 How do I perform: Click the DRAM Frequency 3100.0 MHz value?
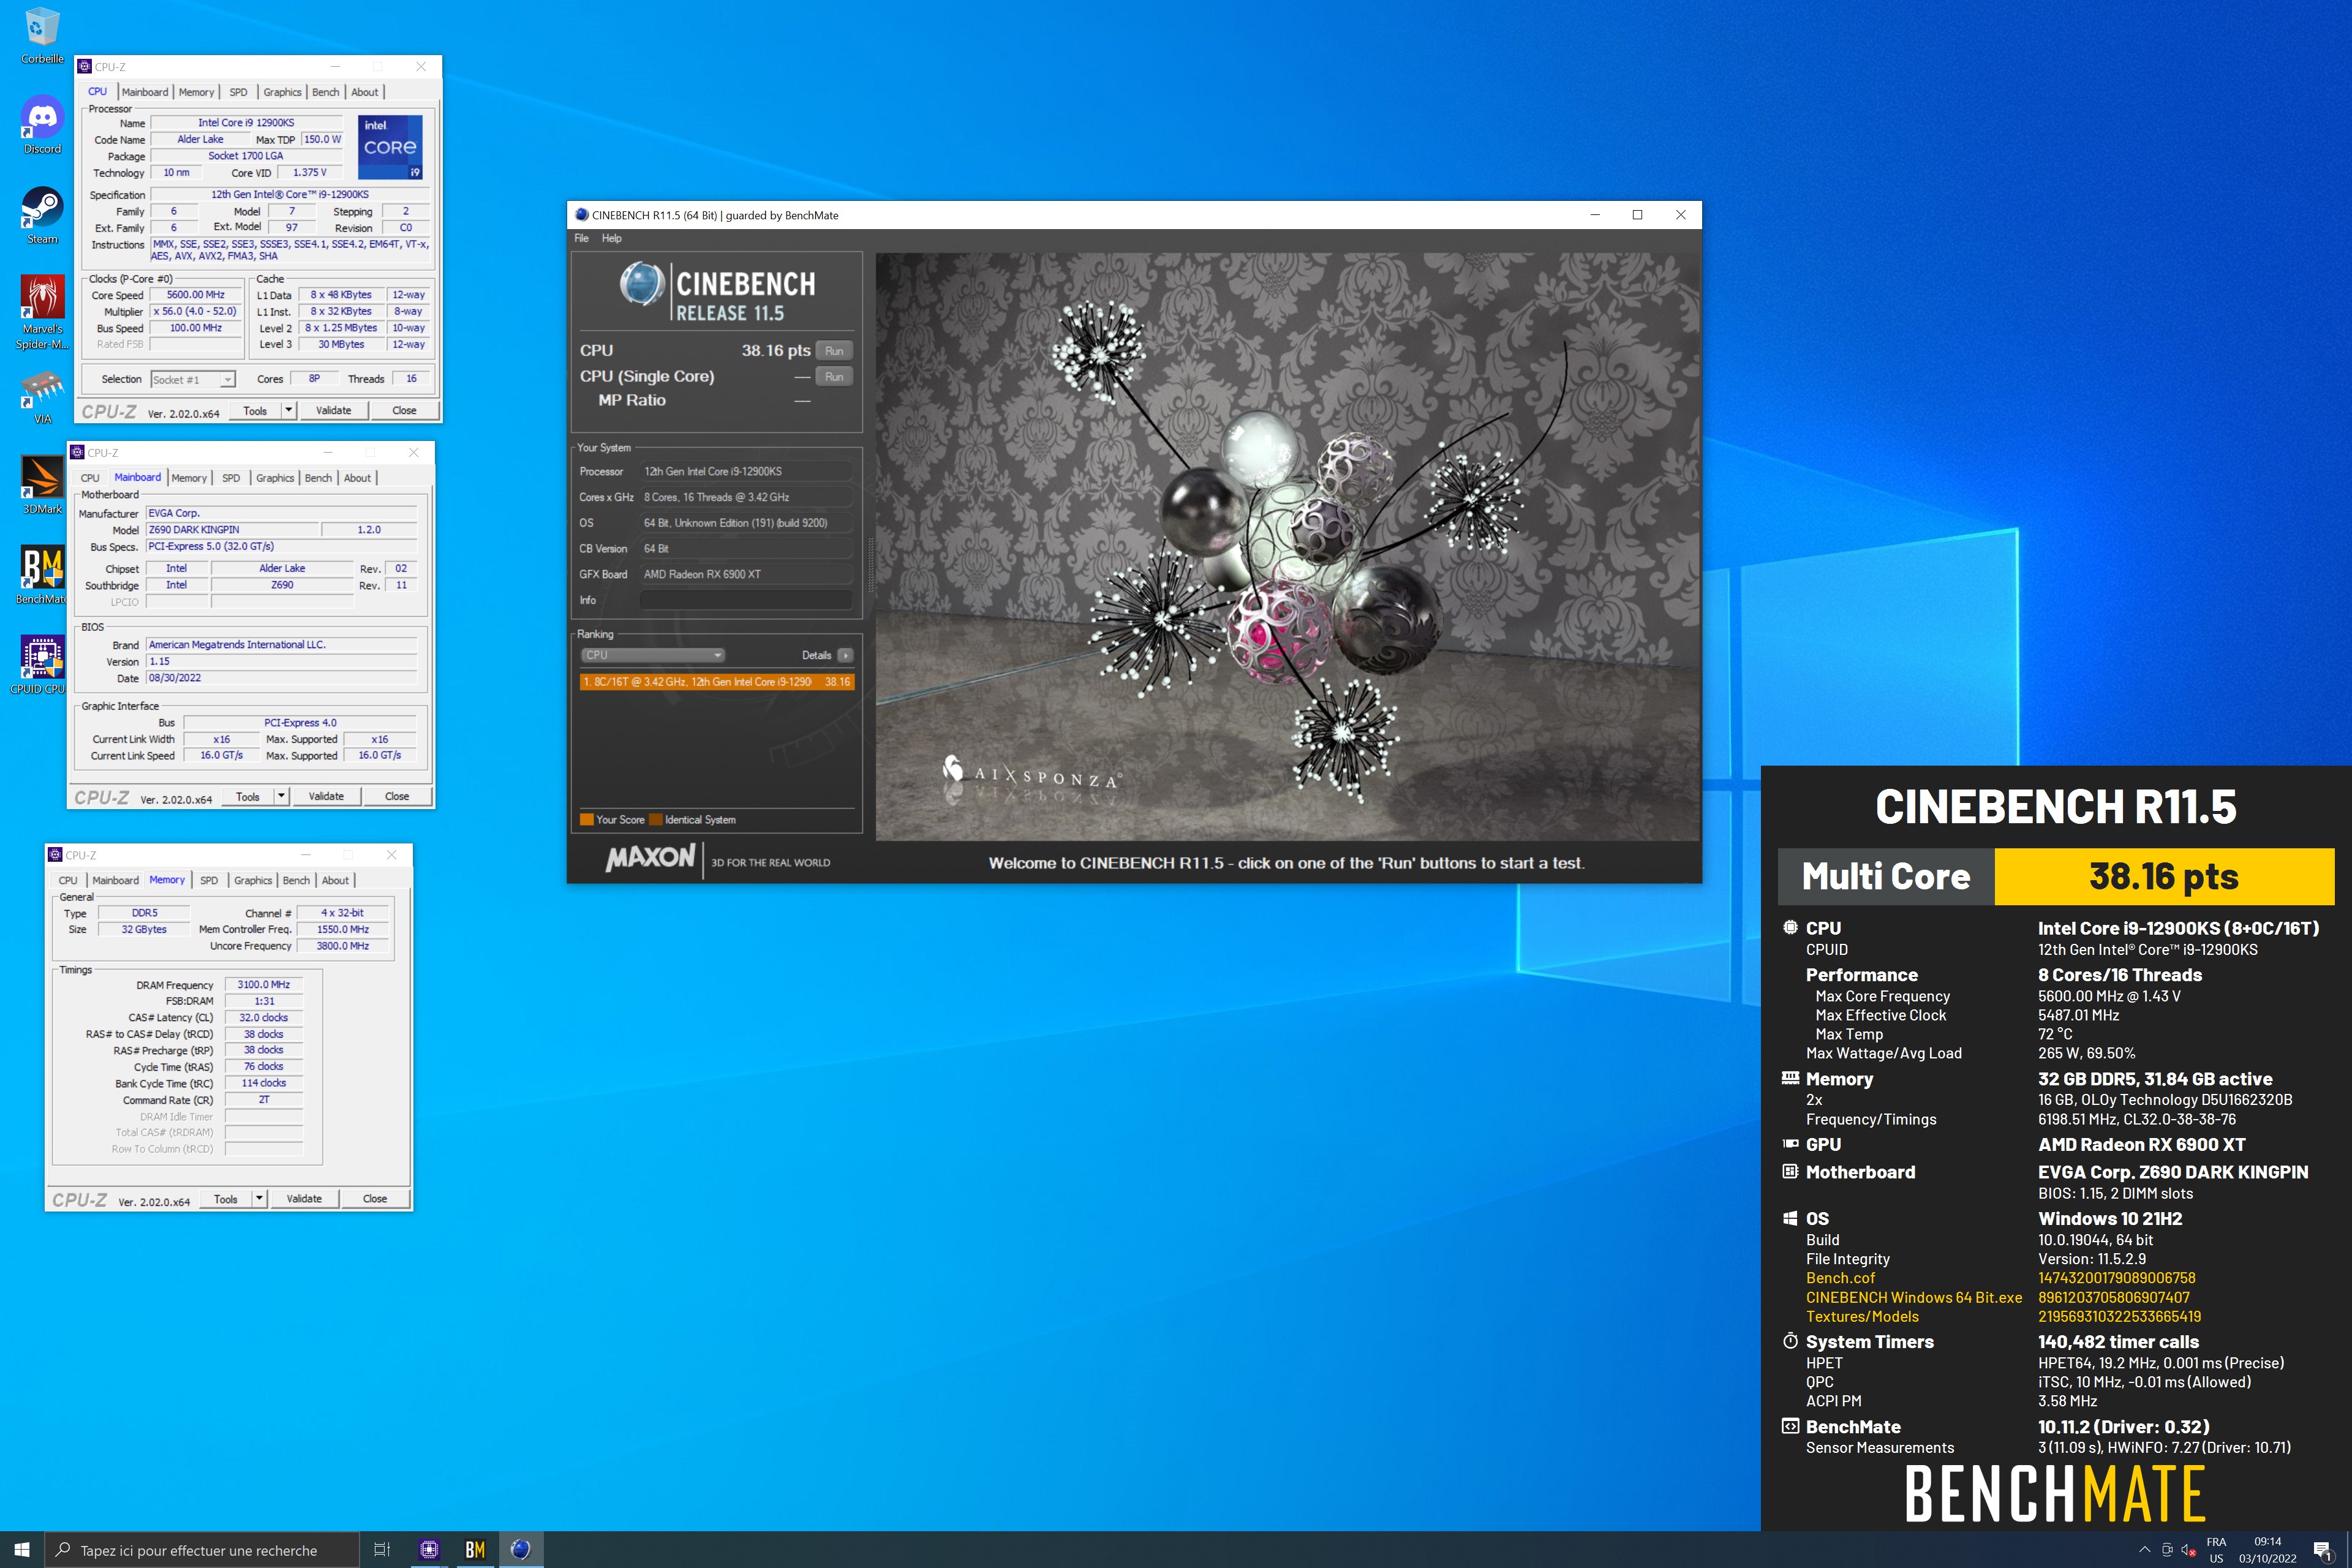coord(264,985)
